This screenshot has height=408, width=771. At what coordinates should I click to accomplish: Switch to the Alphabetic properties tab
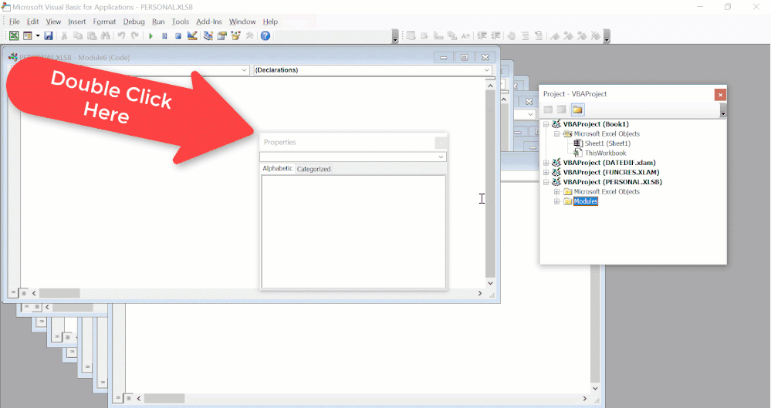tap(277, 169)
